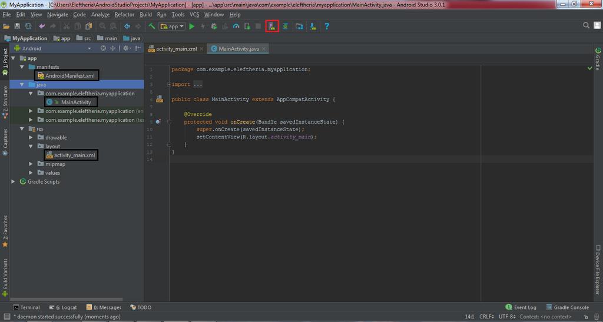The width and height of the screenshot is (603, 322).
Task: Unfold the collapsed import block in editor
Action: tap(169, 85)
